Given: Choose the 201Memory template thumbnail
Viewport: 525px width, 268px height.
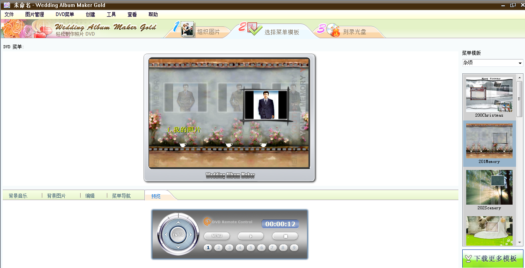Looking at the screenshot, I should 489,141.
